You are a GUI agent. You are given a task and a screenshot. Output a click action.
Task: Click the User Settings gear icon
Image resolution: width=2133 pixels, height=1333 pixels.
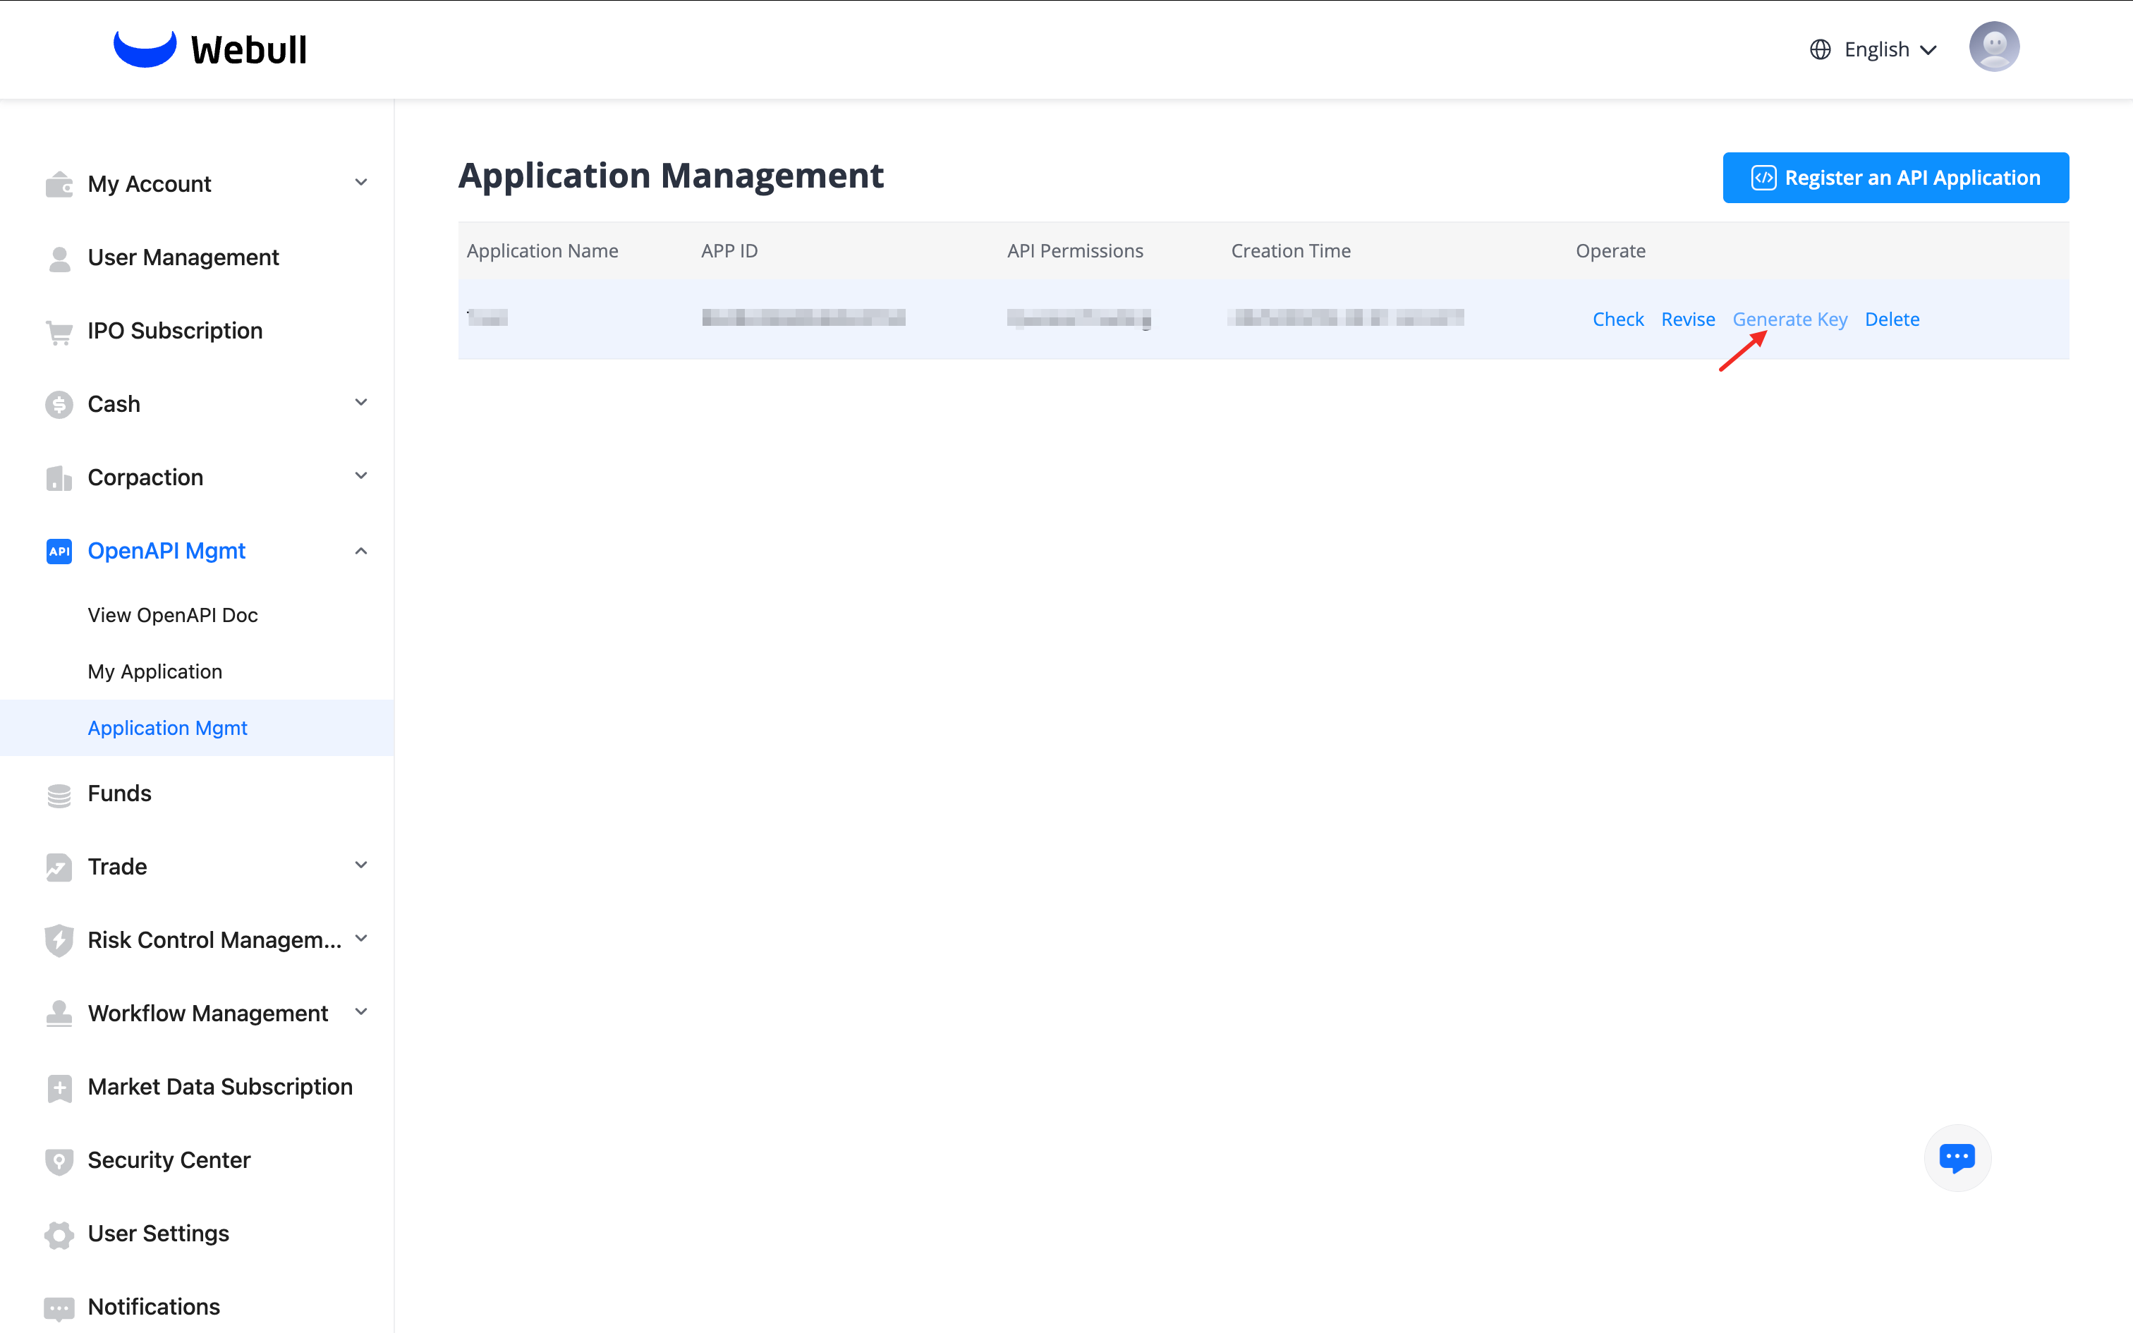[59, 1234]
